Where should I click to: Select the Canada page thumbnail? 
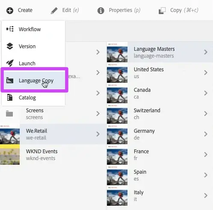tap(117, 93)
